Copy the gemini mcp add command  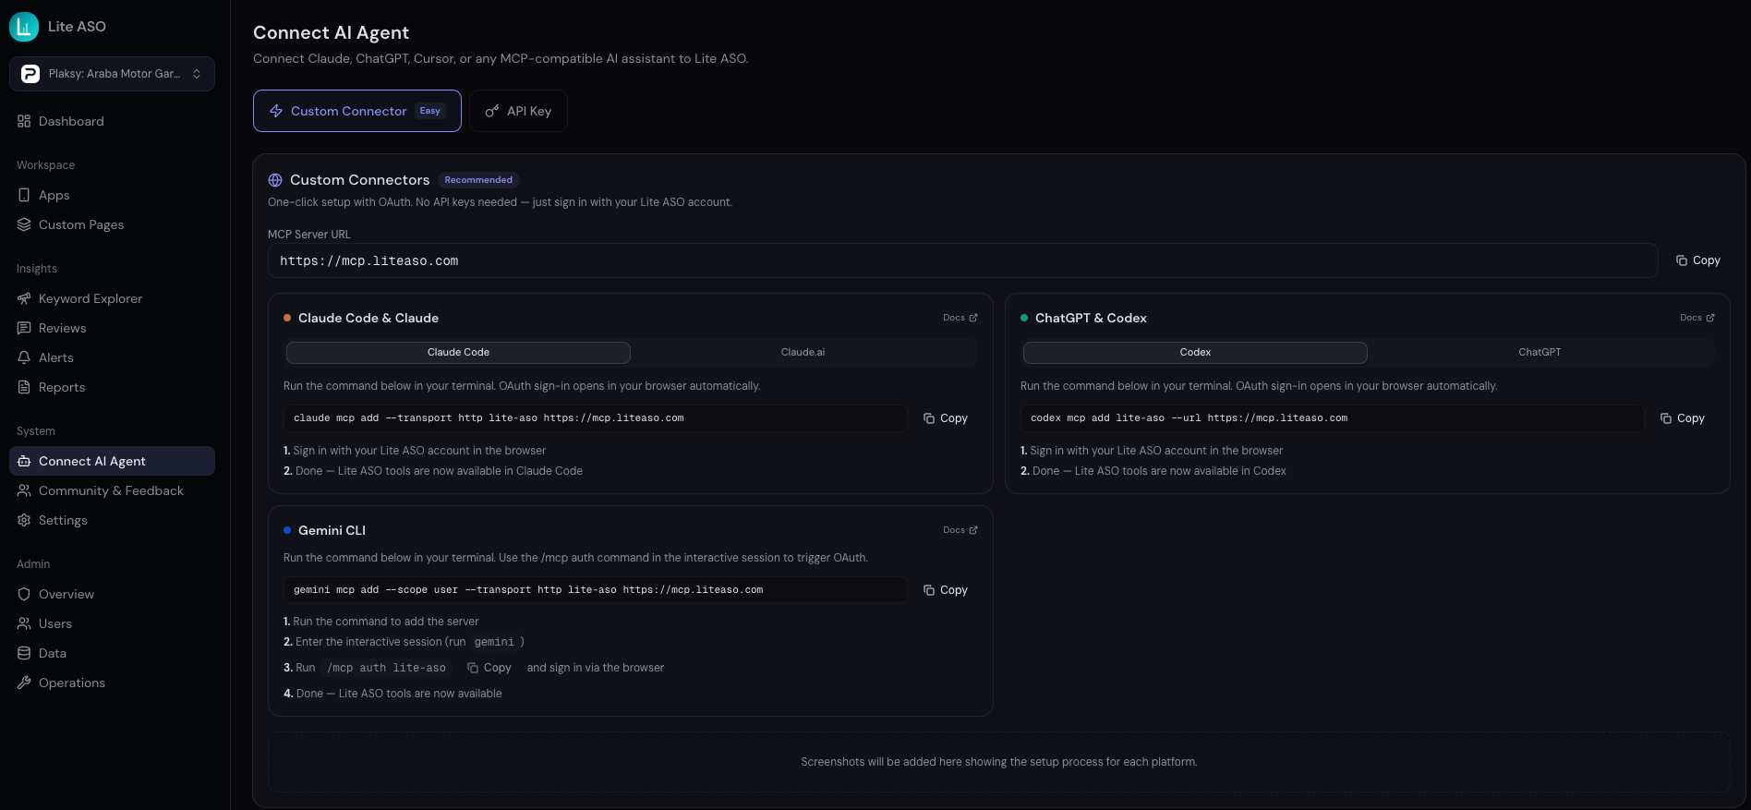click(945, 590)
